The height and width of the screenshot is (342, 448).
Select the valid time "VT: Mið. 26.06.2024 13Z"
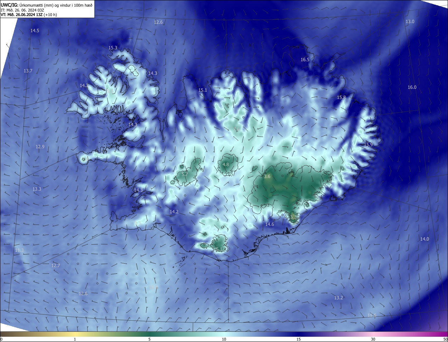tap(21, 15)
